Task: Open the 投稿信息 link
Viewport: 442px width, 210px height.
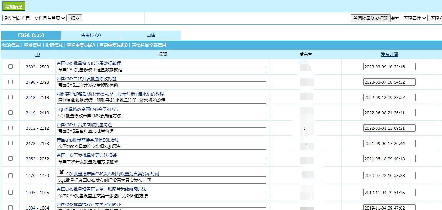Action: (54, 45)
